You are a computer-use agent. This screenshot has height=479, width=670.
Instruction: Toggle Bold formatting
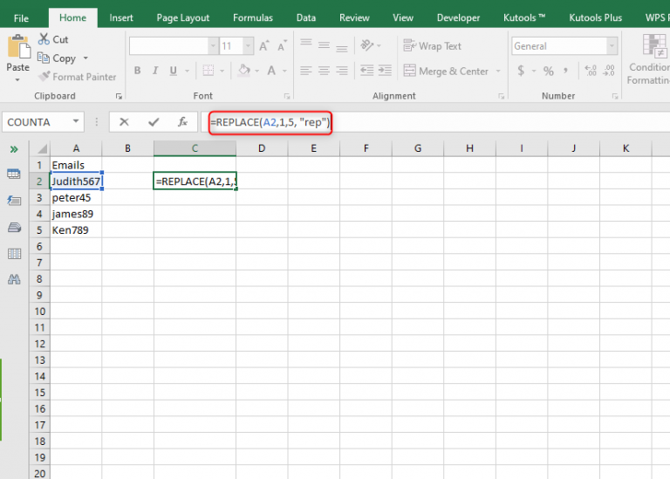click(x=137, y=71)
